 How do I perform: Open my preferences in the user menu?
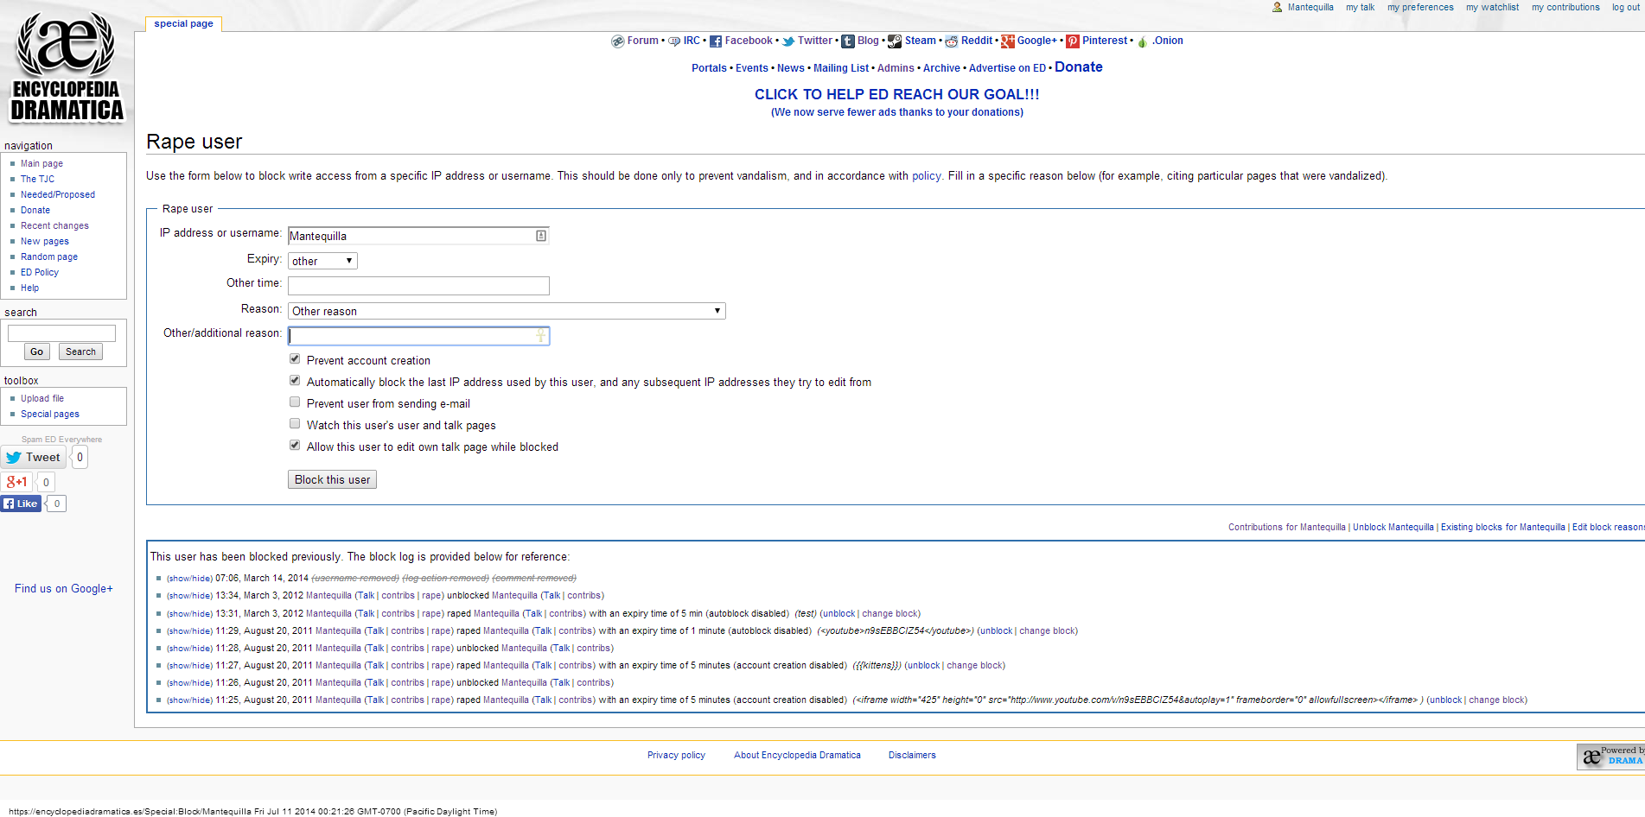1420,8
